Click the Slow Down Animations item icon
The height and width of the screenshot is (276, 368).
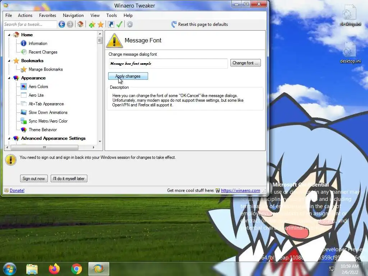coord(24,112)
